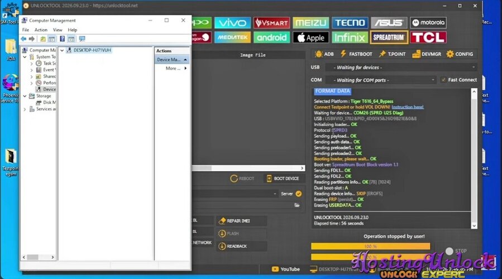Click the BOOT DEVICE button
The width and height of the screenshot is (502, 279).
coord(283,179)
